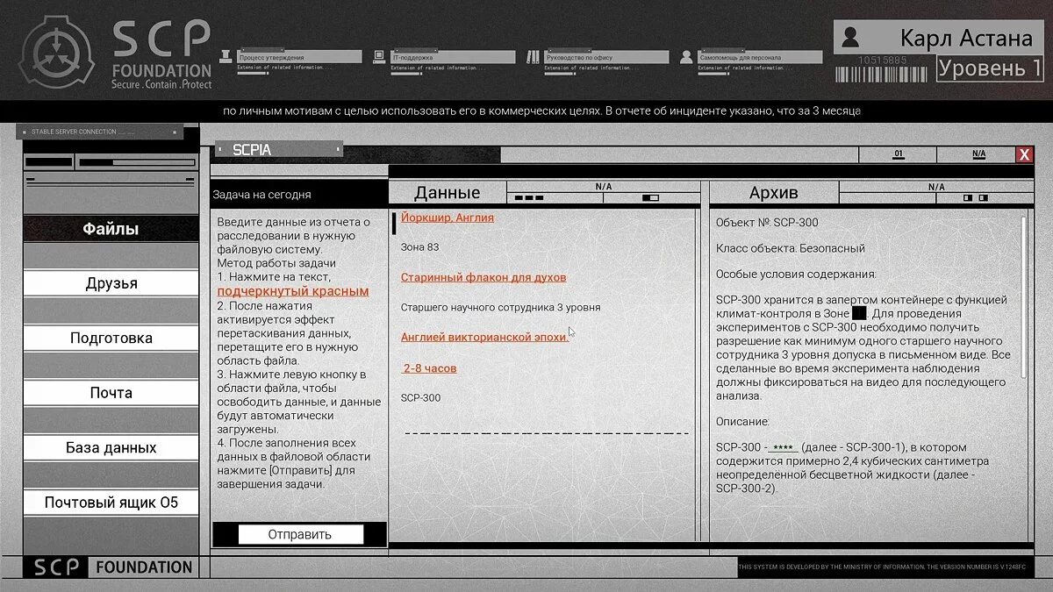
Task: Click the binders icon for office guide
Action: pos(534,57)
